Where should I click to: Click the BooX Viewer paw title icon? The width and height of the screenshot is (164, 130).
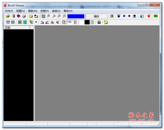5,5
